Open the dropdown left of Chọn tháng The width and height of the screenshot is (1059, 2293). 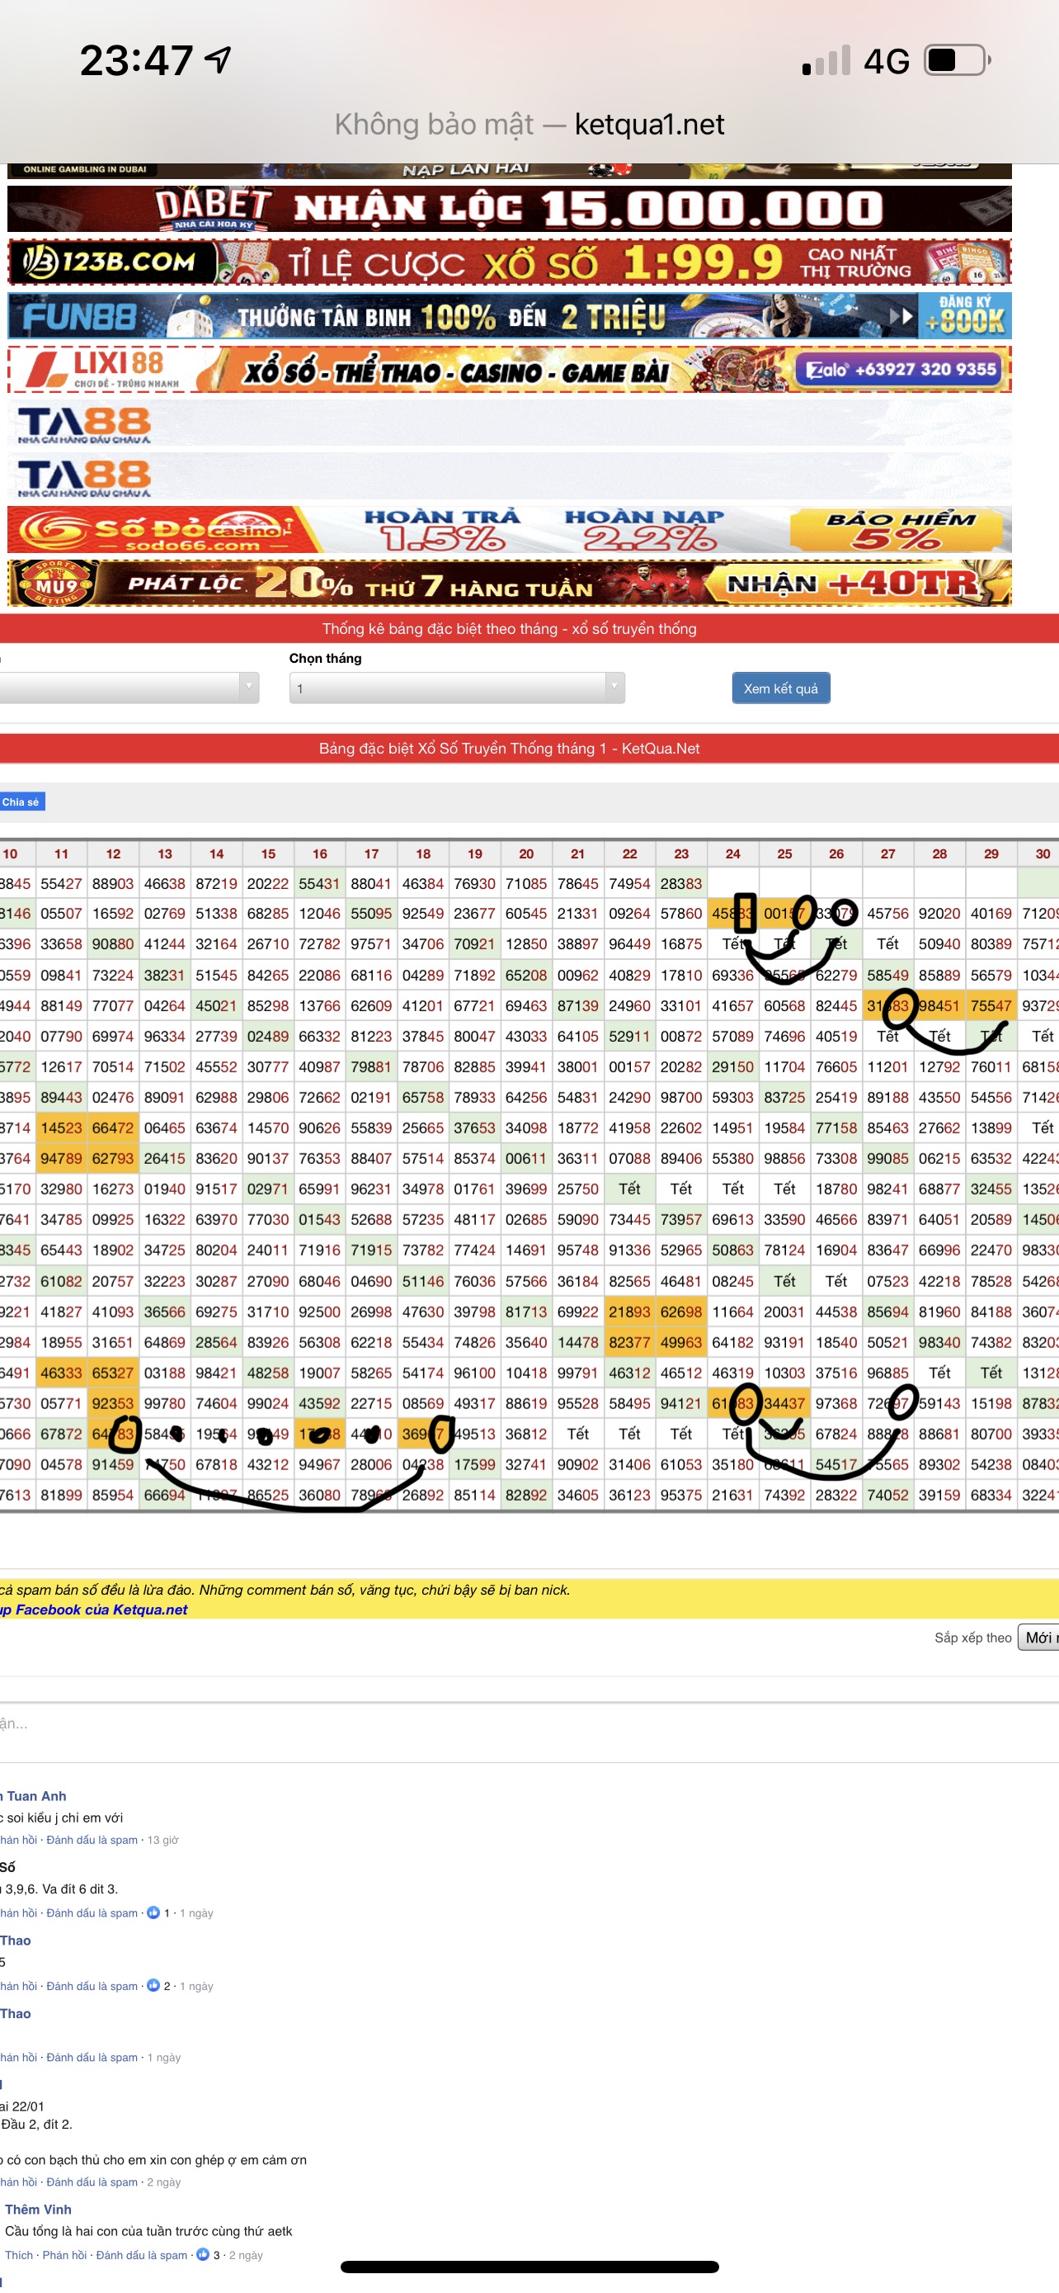[x=129, y=688]
